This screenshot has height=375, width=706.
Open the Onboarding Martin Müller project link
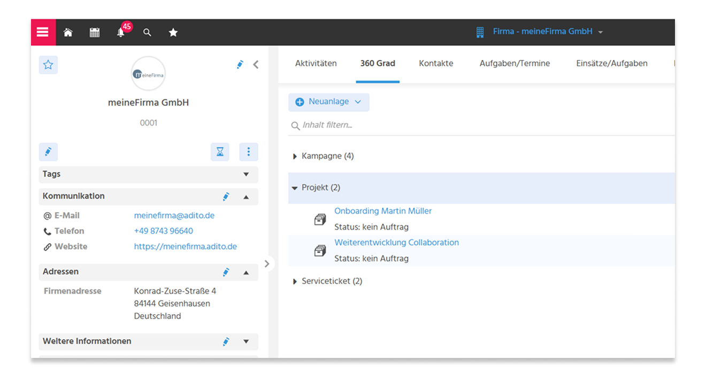(383, 211)
